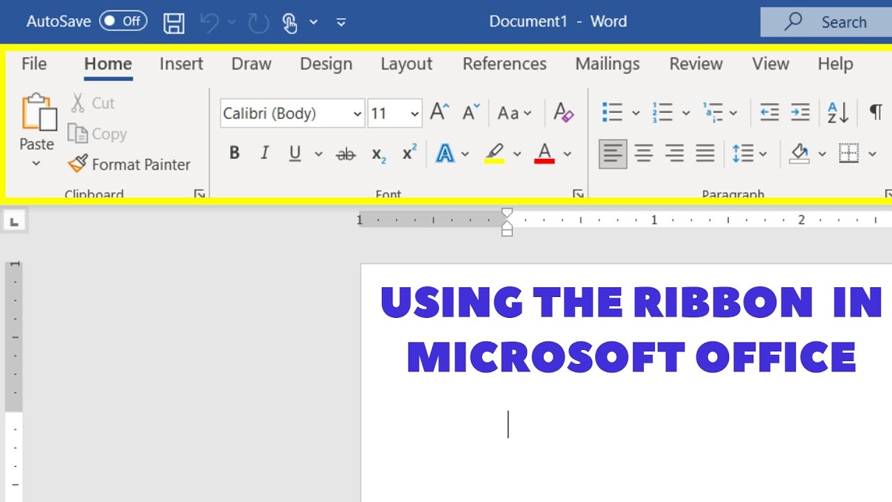Screen dimensions: 892x502
Task: Open the References tab
Action: click(505, 64)
